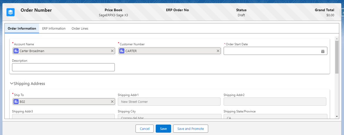Click the Shipping Addr1 field
The image size is (344, 135).
pyautogui.click(x=169, y=102)
